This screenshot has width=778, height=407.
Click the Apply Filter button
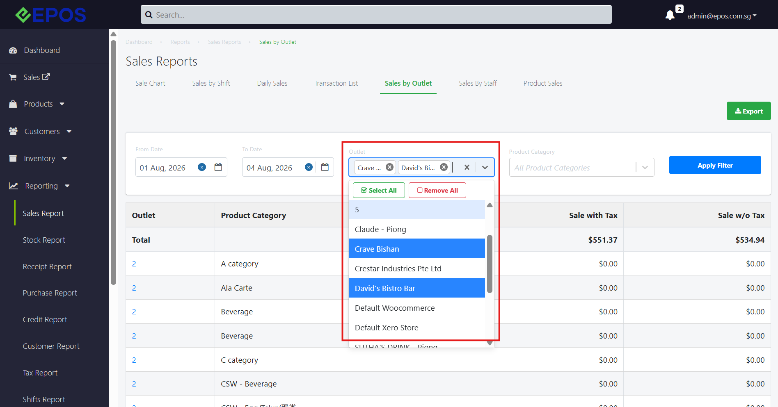(x=715, y=165)
